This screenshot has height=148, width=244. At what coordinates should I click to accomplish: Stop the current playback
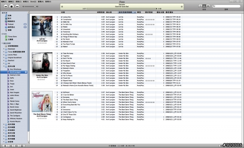click(x=11, y=6)
